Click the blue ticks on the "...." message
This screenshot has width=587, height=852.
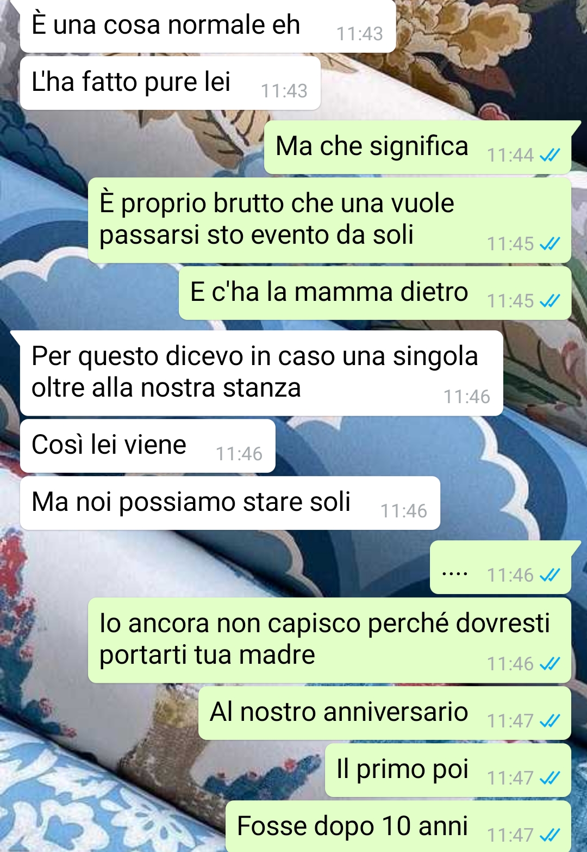click(549, 576)
